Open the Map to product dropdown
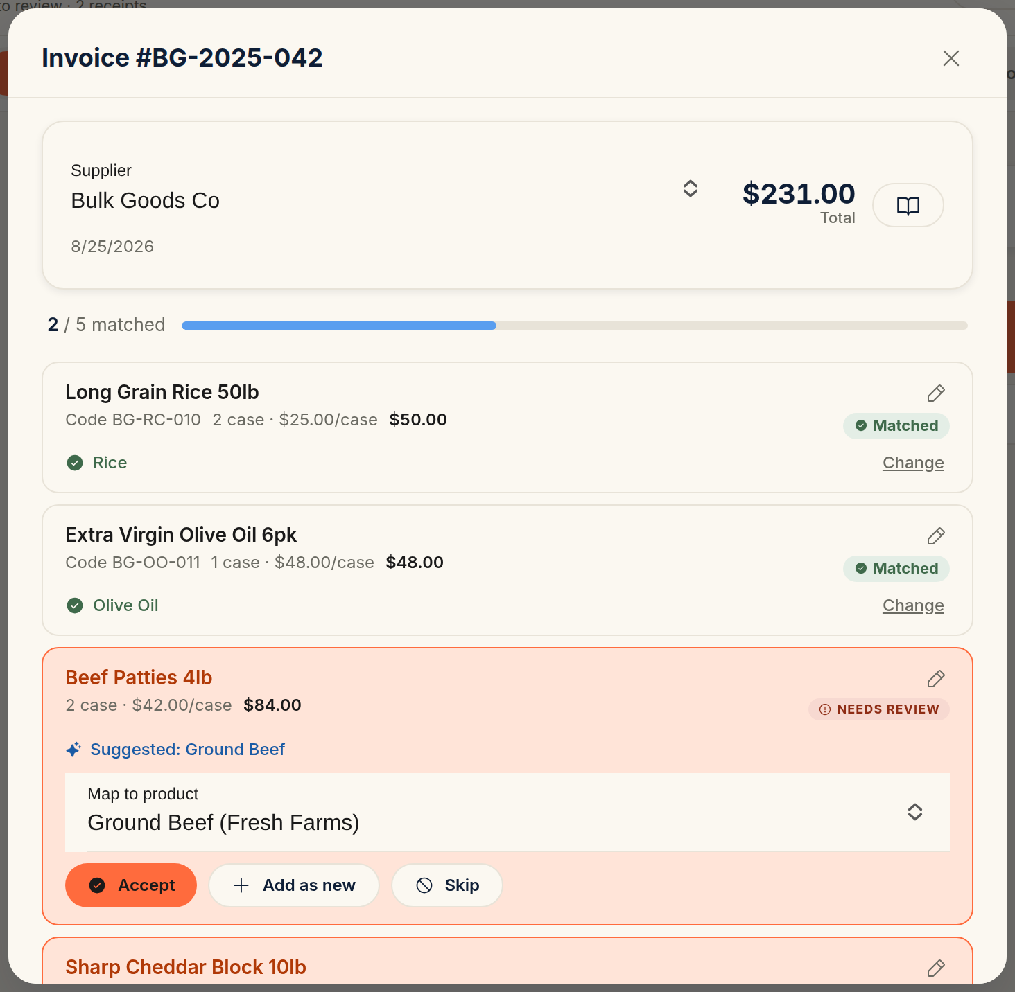Viewport: 1015px width, 992px height. (x=507, y=812)
